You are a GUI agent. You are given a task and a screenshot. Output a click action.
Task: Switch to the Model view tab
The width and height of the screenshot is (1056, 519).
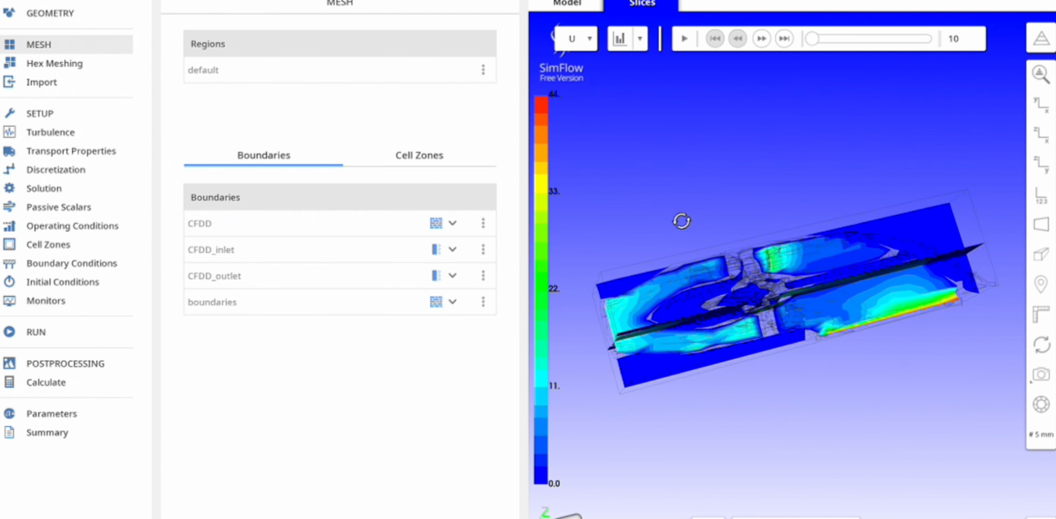coord(566,3)
